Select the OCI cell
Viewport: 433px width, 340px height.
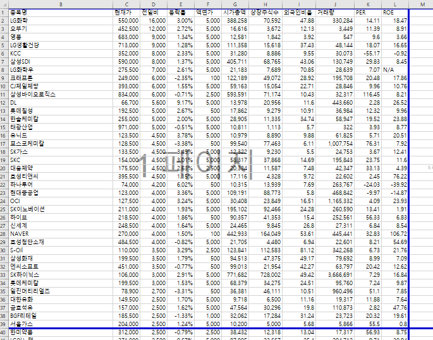pos(61,201)
